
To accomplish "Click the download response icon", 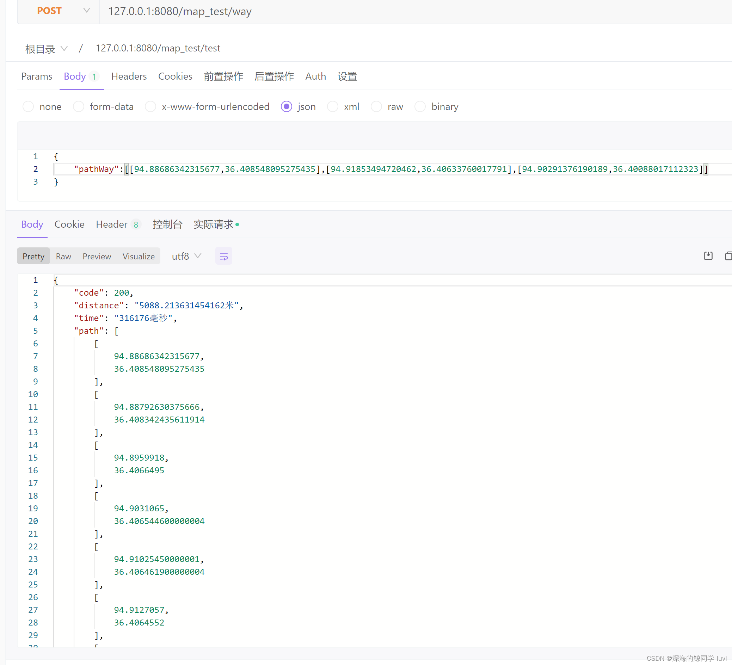I will pos(708,256).
